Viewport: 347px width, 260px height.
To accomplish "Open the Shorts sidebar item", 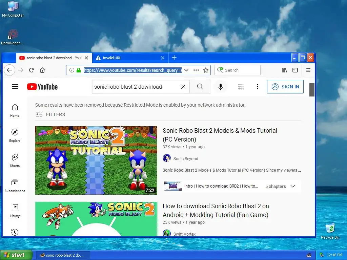I will click(15, 160).
